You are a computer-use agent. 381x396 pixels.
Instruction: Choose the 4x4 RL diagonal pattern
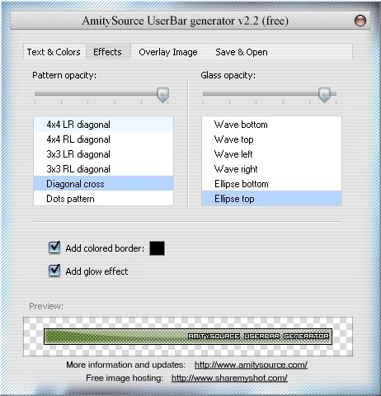pos(103,139)
